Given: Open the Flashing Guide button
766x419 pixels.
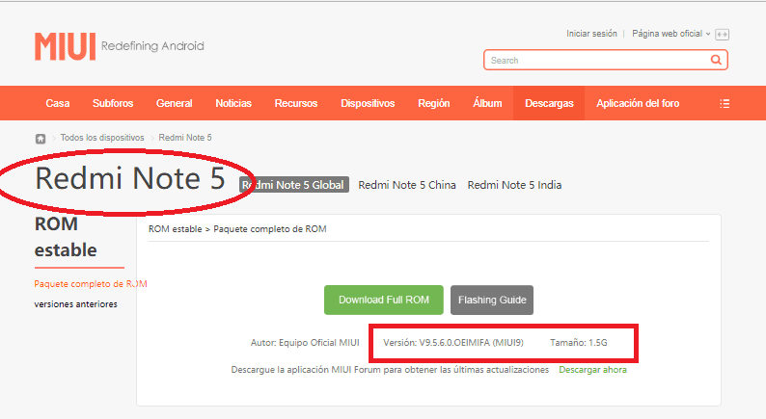Looking at the screenshot, I should [492, 300].
